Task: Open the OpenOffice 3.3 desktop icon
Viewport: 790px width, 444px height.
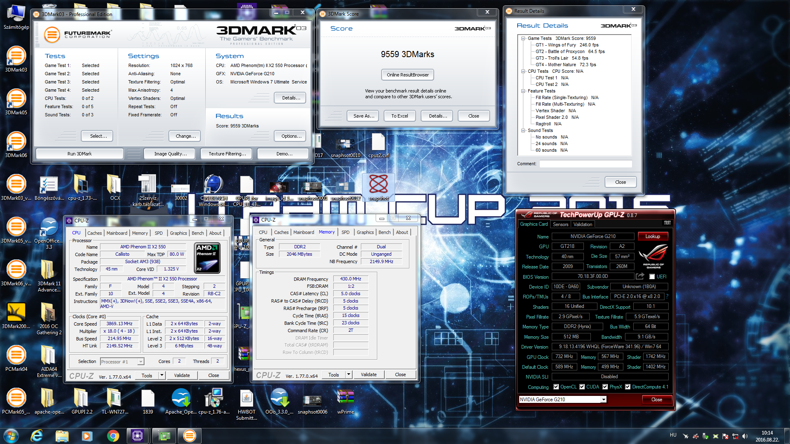Action: tap(49, 234)
